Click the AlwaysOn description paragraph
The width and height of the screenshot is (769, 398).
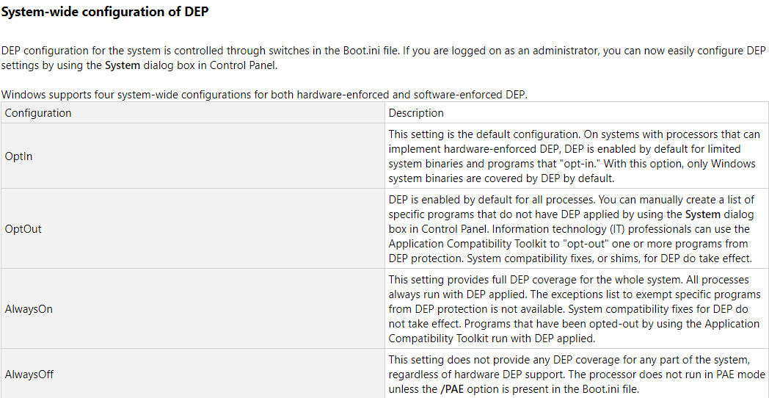click(x=575, y=308)
